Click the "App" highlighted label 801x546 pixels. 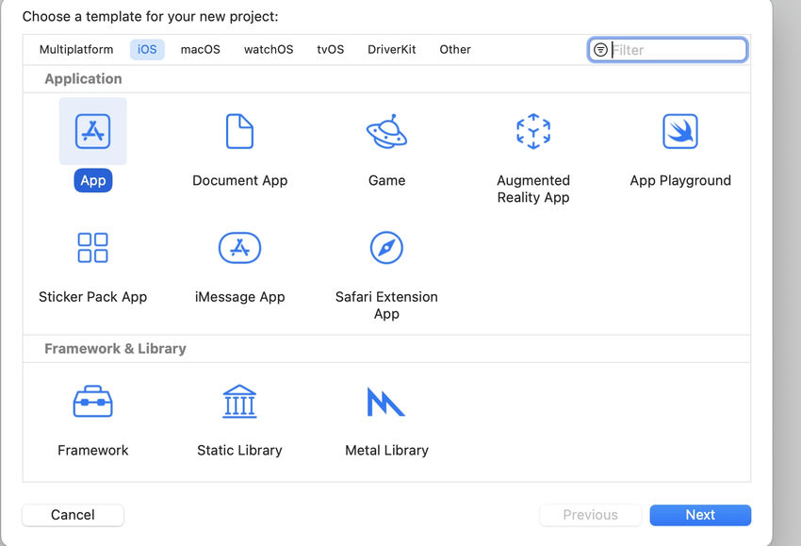93,180
